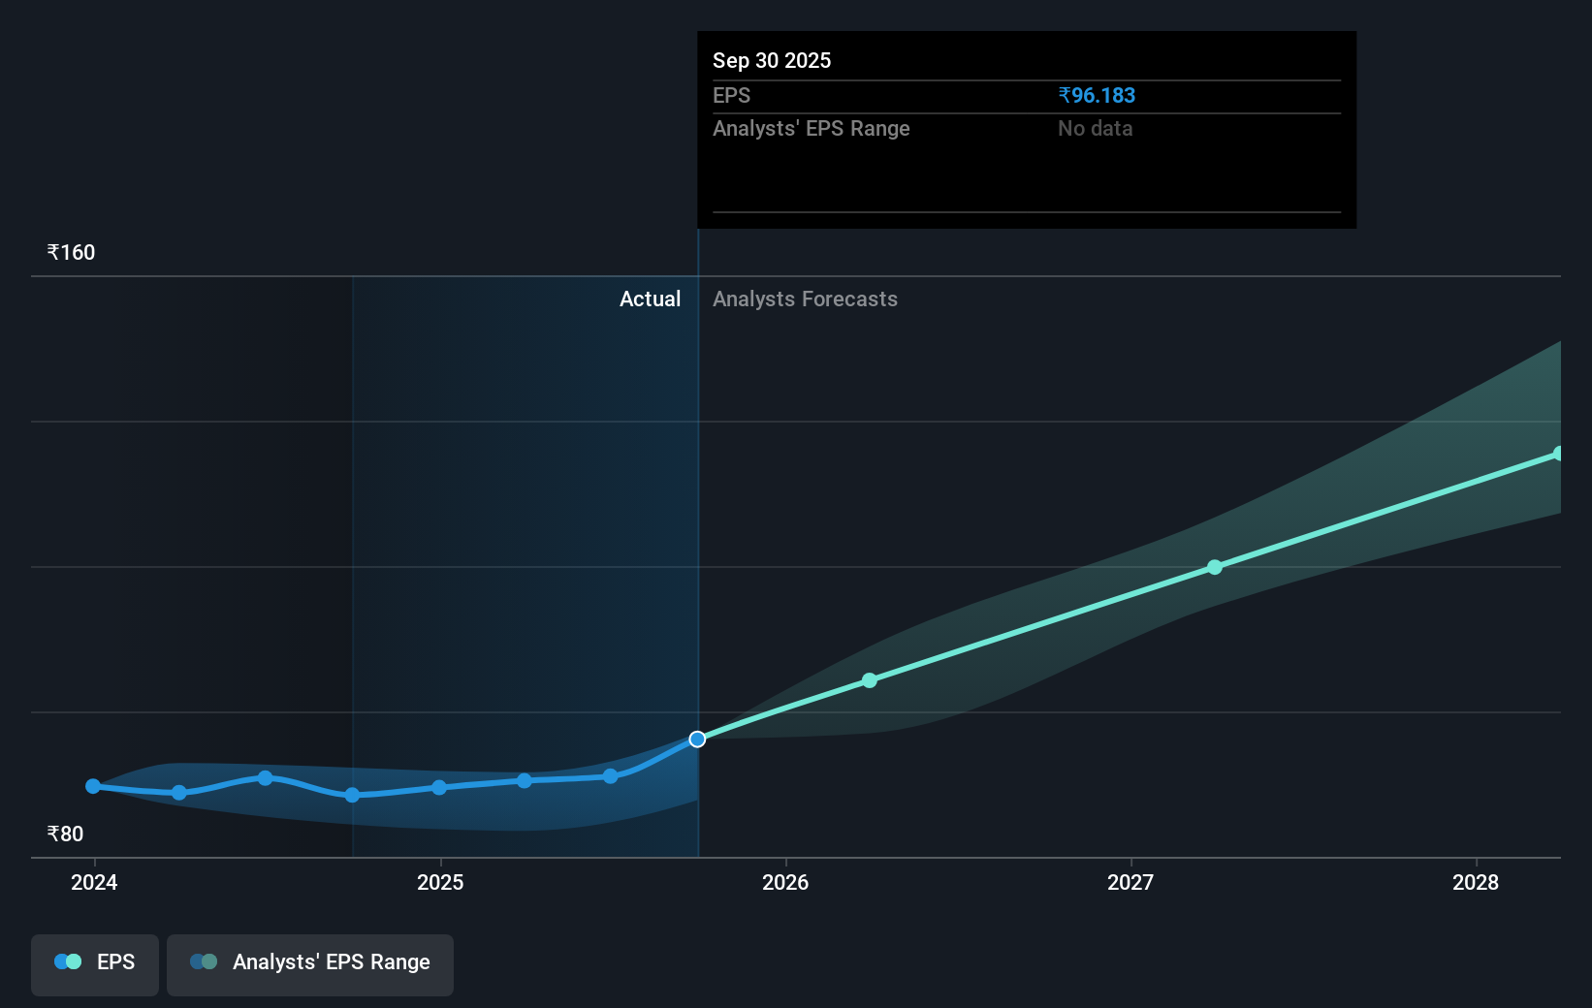Click the EPS data point in mid-2024
The height and width of the screenshot is (1008, 1592).
point(266,777)
